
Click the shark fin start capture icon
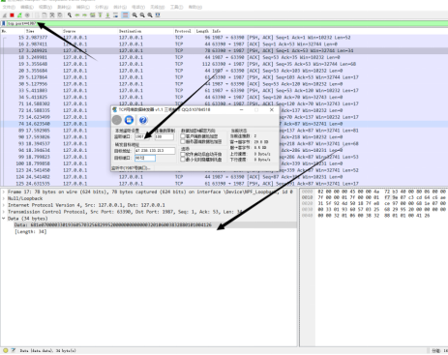(5, 15)
